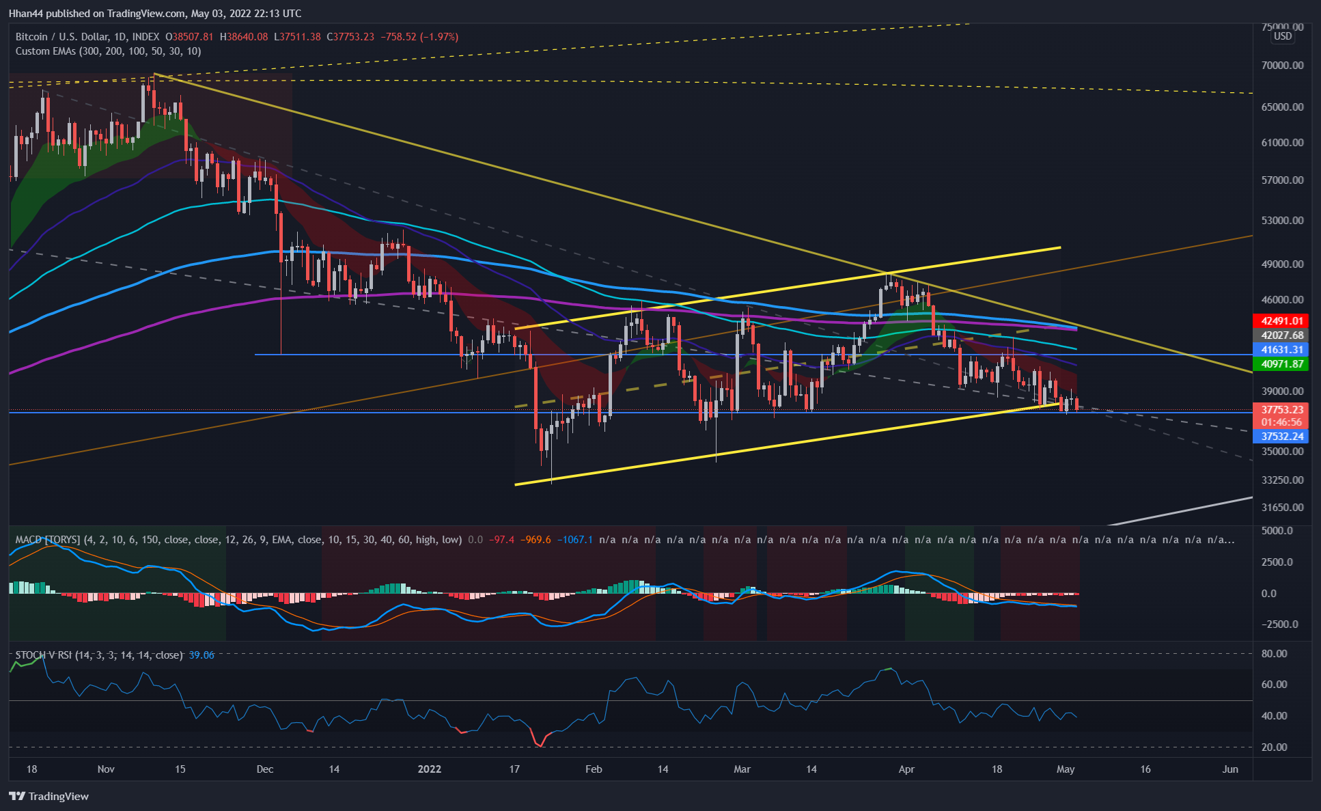The height and width of the screenshot is (811, 1321).
Task: Click the 33250.00 price axis label
Action: point(1283,480)
